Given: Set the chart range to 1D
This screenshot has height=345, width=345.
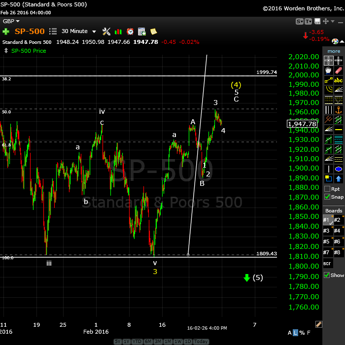Looking at the screenshot, I should (x=188, y=342).
